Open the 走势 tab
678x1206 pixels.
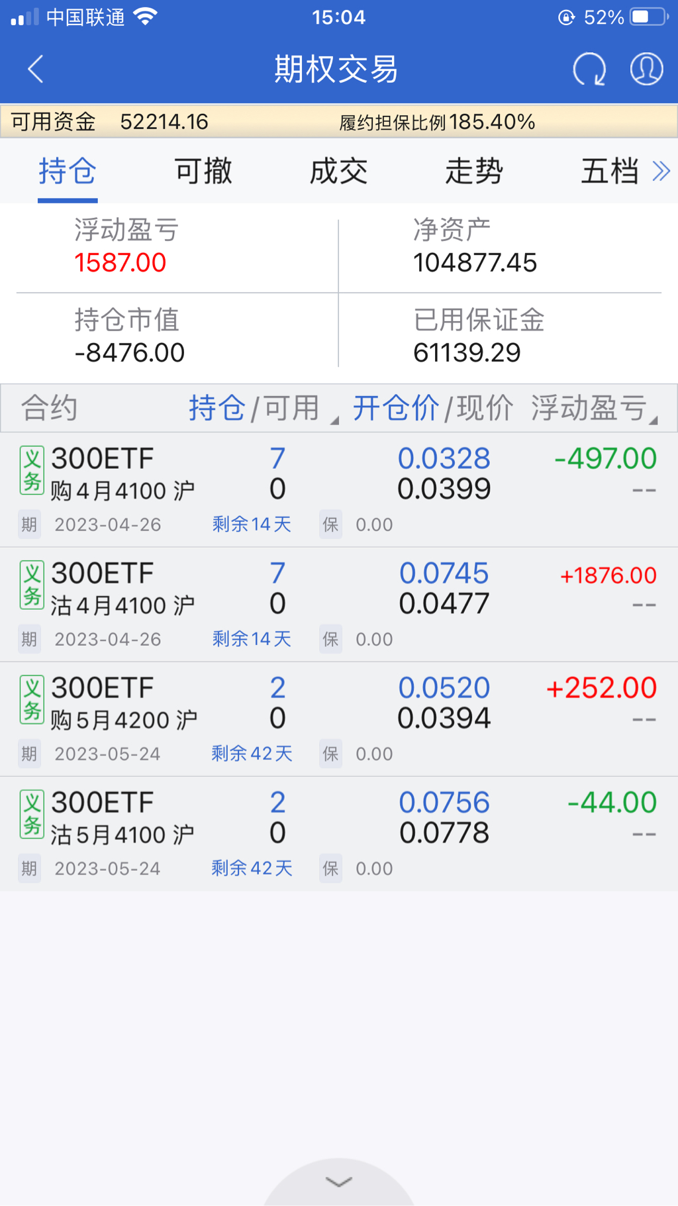[x=474, y=171]
